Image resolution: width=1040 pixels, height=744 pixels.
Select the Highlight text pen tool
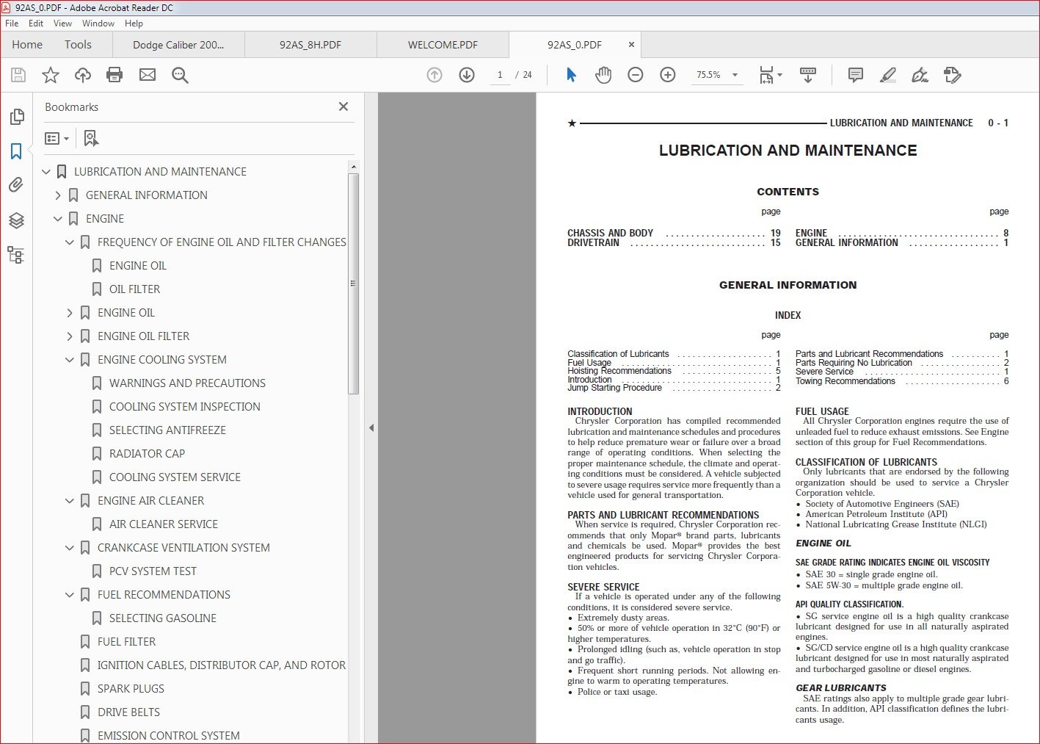tap(887, 75)
